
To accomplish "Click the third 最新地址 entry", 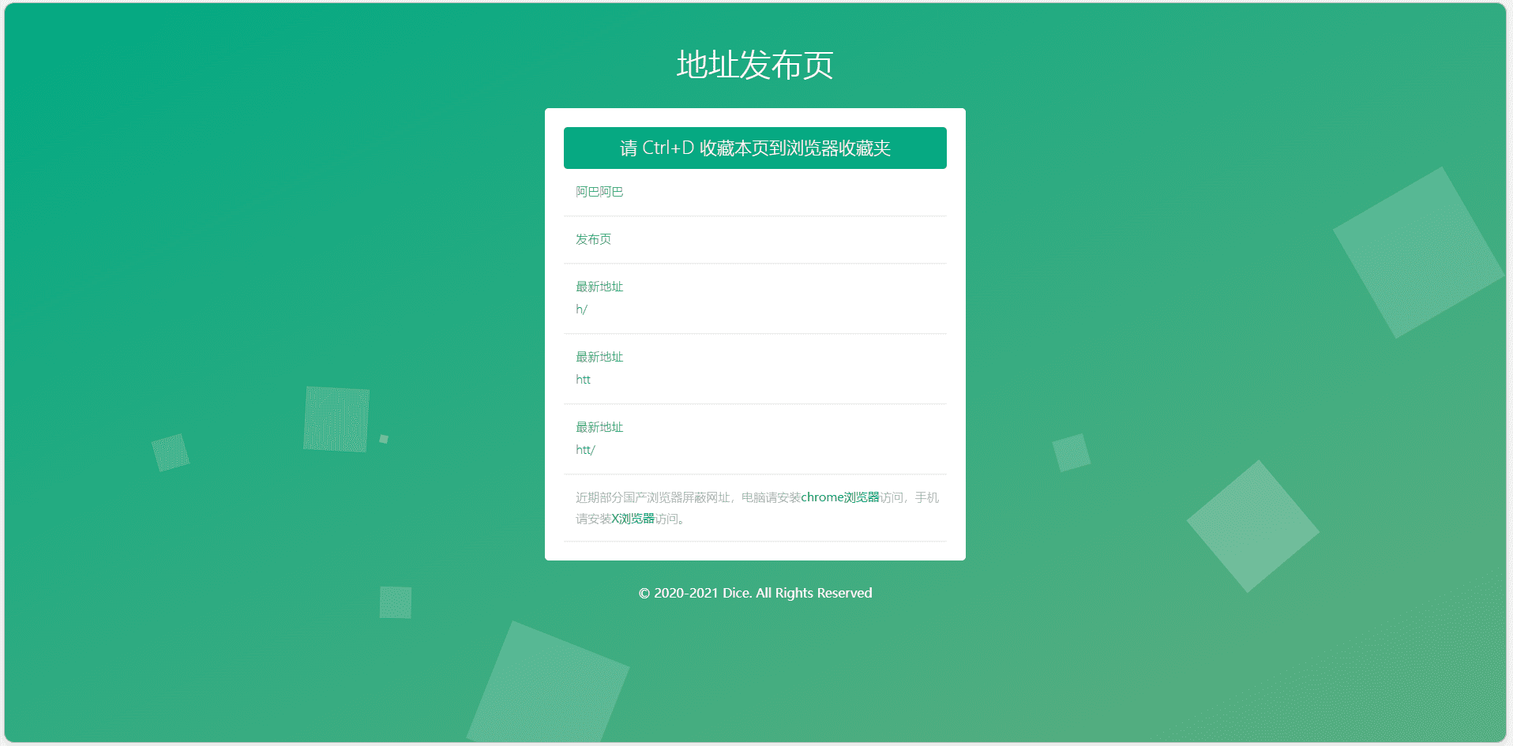I will [x=599, y=427].
